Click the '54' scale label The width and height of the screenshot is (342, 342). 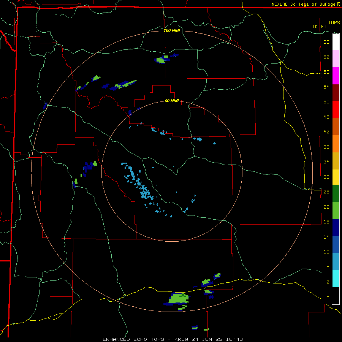(x=326, y=87)
